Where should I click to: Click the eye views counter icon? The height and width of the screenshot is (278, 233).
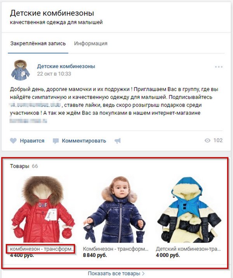(x=207, y=141)
